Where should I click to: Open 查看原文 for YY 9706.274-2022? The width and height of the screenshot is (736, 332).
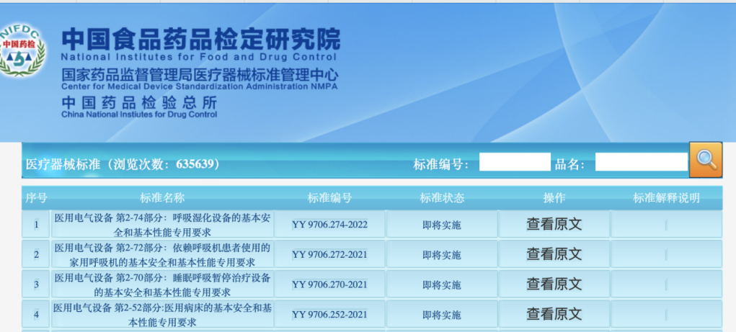click(x=554, y=224)
